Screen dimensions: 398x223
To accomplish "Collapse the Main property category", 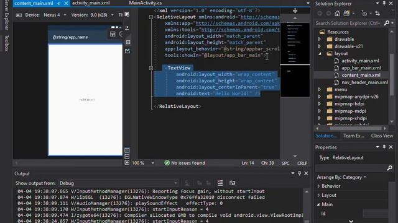I will 318,204.
